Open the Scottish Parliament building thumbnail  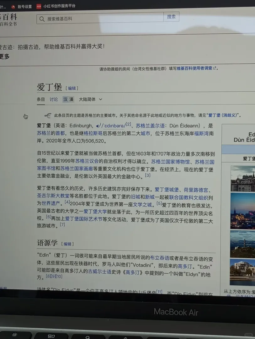(242, 272)
